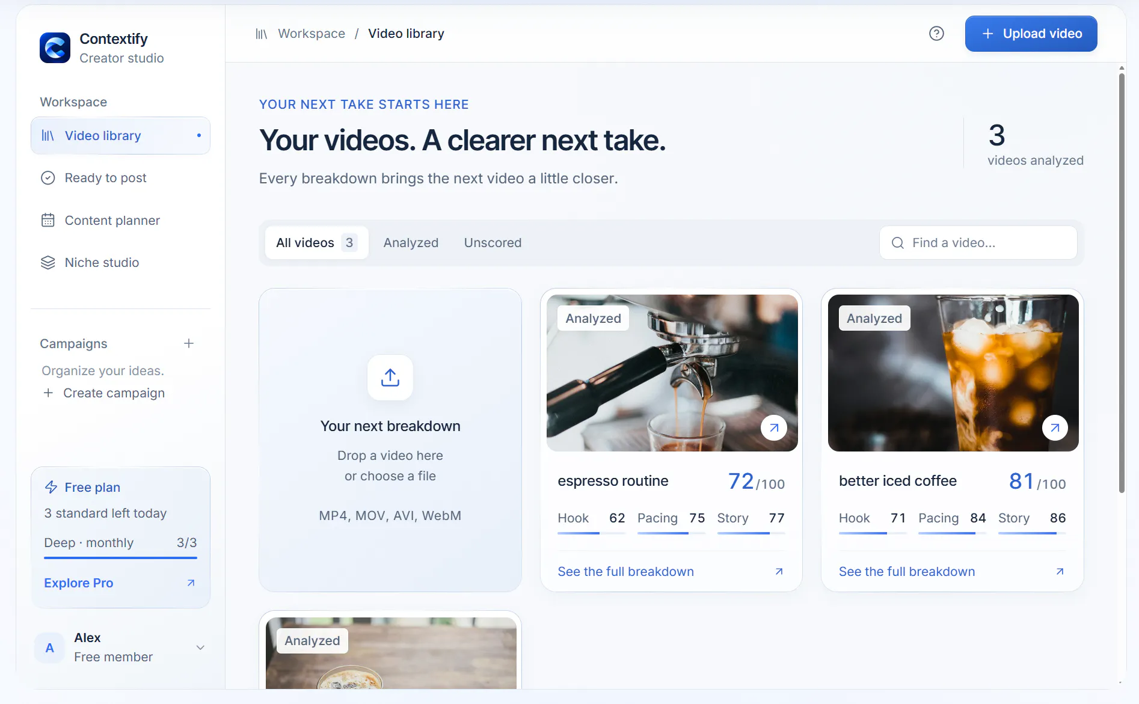Screen dimensions: 1139x704
Task: Click the 'videos analyzed' counter
Action: pos(1036,144)
